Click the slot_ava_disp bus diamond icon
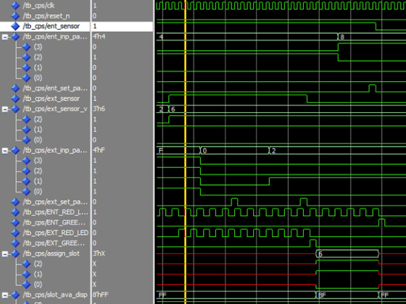This screenshot has width=406, height=304. [16, 295]
